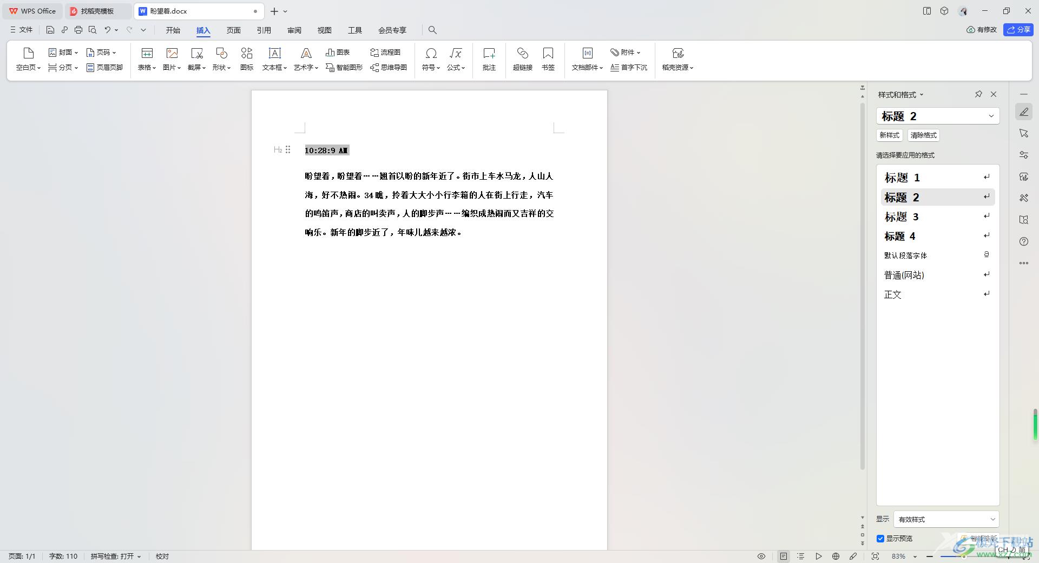Open Document Parts (文档部件)
This screenshot has width=1039, height=563.
click(587, 60)
